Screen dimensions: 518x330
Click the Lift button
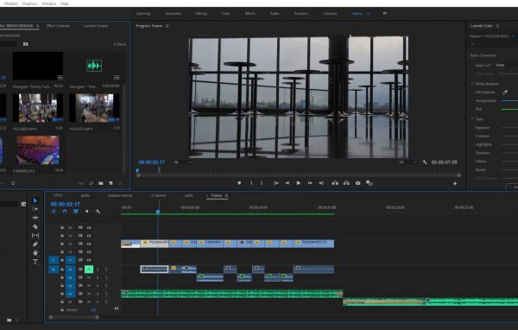click(x=335, y=183)
